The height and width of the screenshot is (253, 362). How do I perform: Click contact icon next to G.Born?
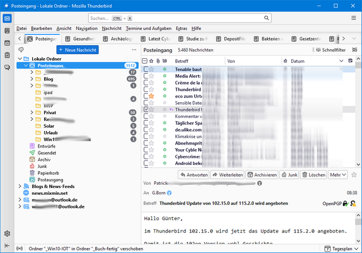[x=169, y=193]
